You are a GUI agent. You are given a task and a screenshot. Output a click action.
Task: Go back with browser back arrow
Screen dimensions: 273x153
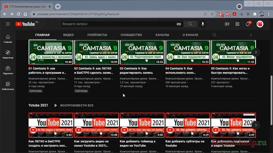[5, 14]
